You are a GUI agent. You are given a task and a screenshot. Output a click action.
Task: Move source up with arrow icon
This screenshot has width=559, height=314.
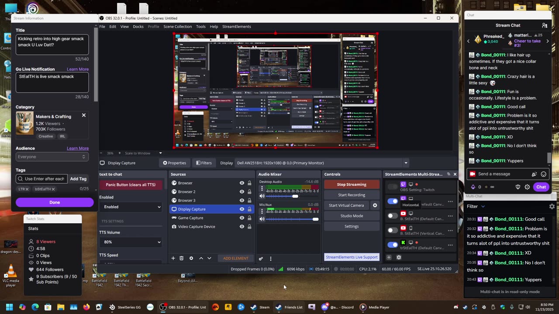(x=201, y=258)
